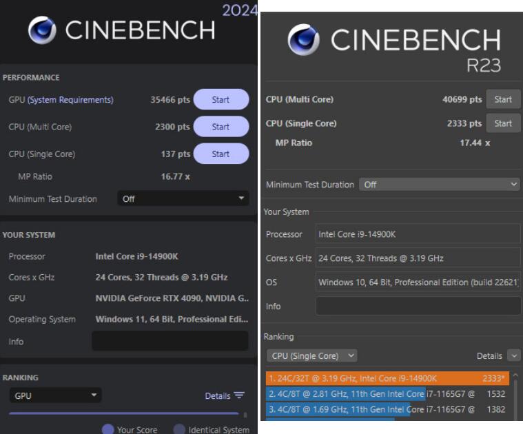This screenshot has width=523, height=434.
Task: Open the System Requirements link next to GPU
Action: tap(70, 100)
